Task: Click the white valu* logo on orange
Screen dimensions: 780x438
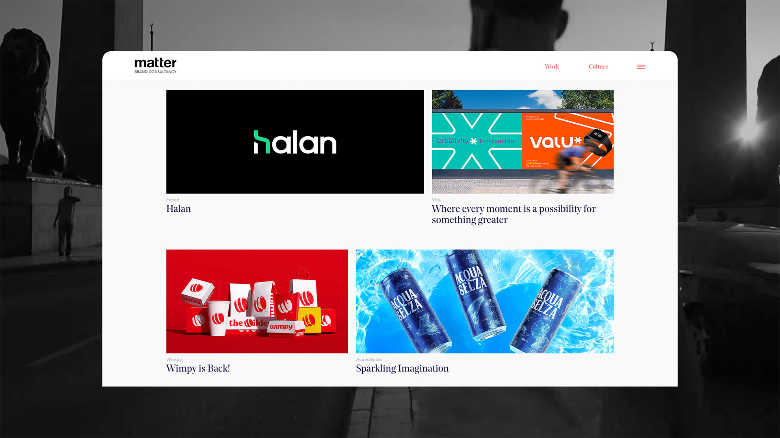Action: tap(556, 142)
